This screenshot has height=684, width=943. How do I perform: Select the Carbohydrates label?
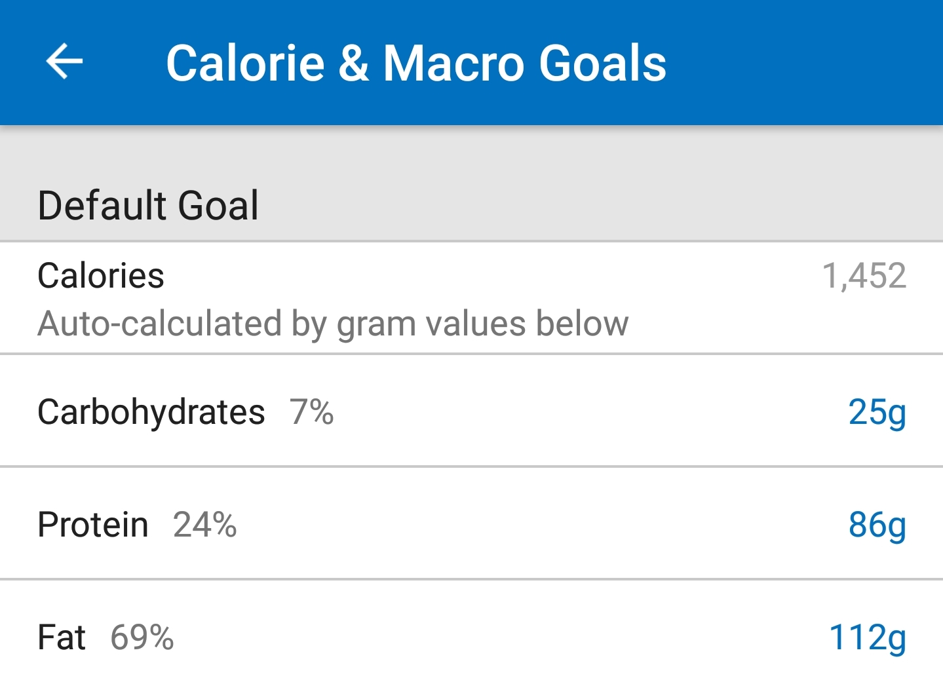(x=151, y=412)
